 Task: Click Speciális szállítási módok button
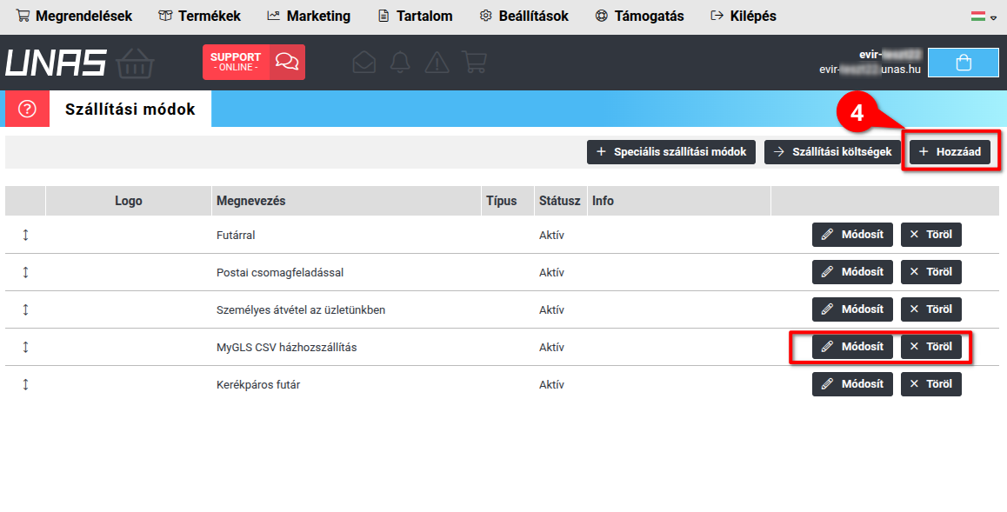671,152
